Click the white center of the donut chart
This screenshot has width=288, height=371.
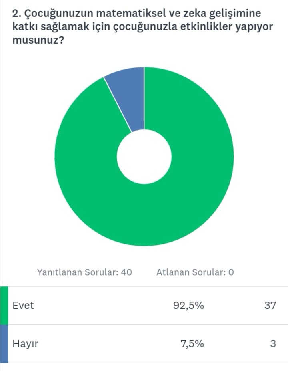click(144, 157)
